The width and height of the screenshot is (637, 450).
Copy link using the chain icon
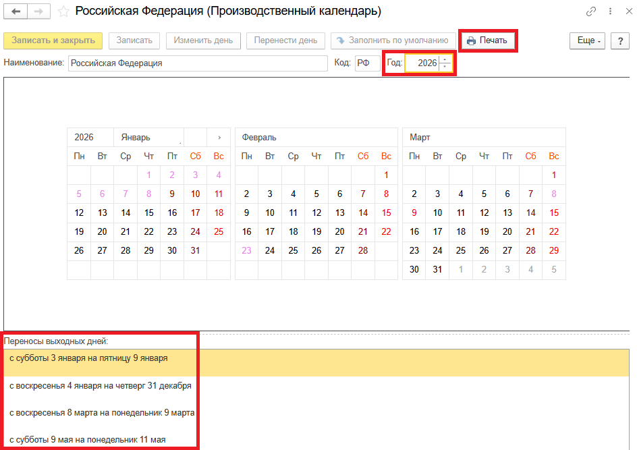[591, 11]
